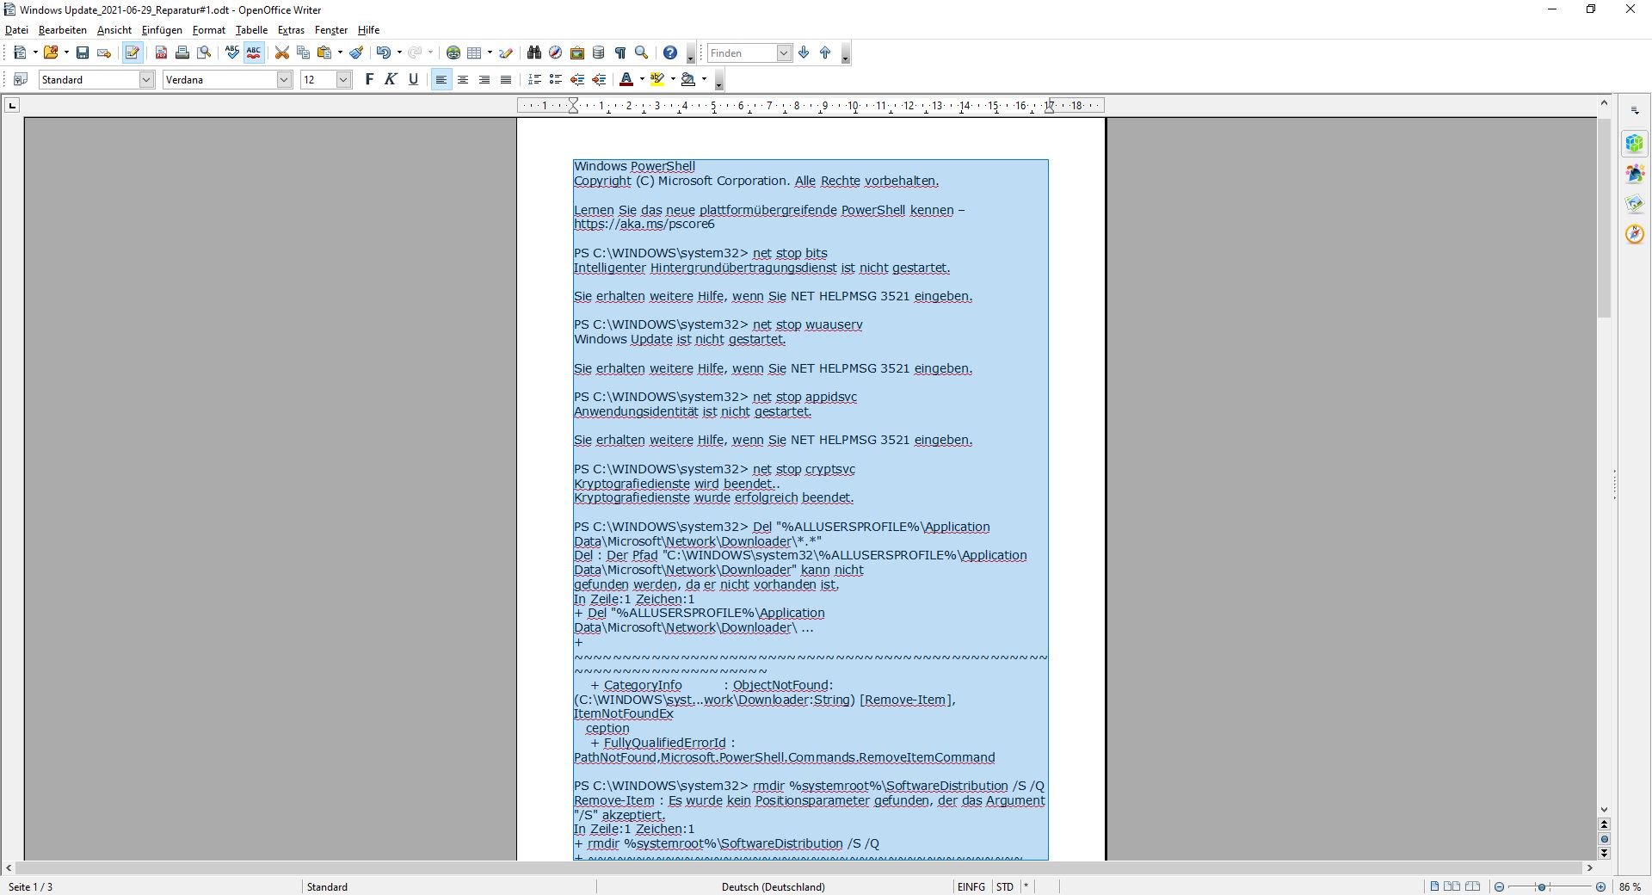
Task: Activate the format paintbrush
Action: (x=356, y=53)
